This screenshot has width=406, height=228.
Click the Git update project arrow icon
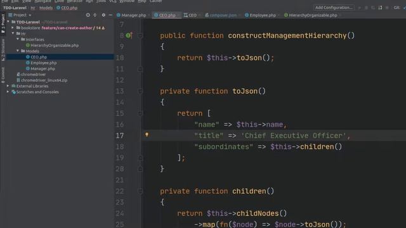(x=405, y=8)
